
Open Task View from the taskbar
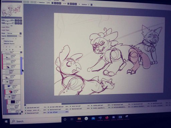point(72,119)
